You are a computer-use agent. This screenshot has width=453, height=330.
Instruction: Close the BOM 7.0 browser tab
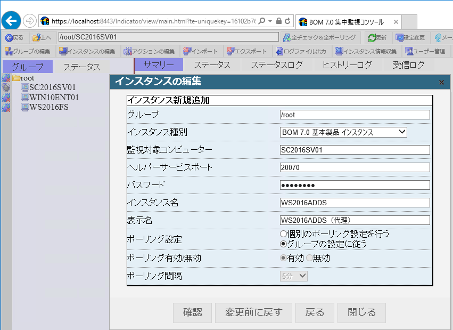coord(396,22)
